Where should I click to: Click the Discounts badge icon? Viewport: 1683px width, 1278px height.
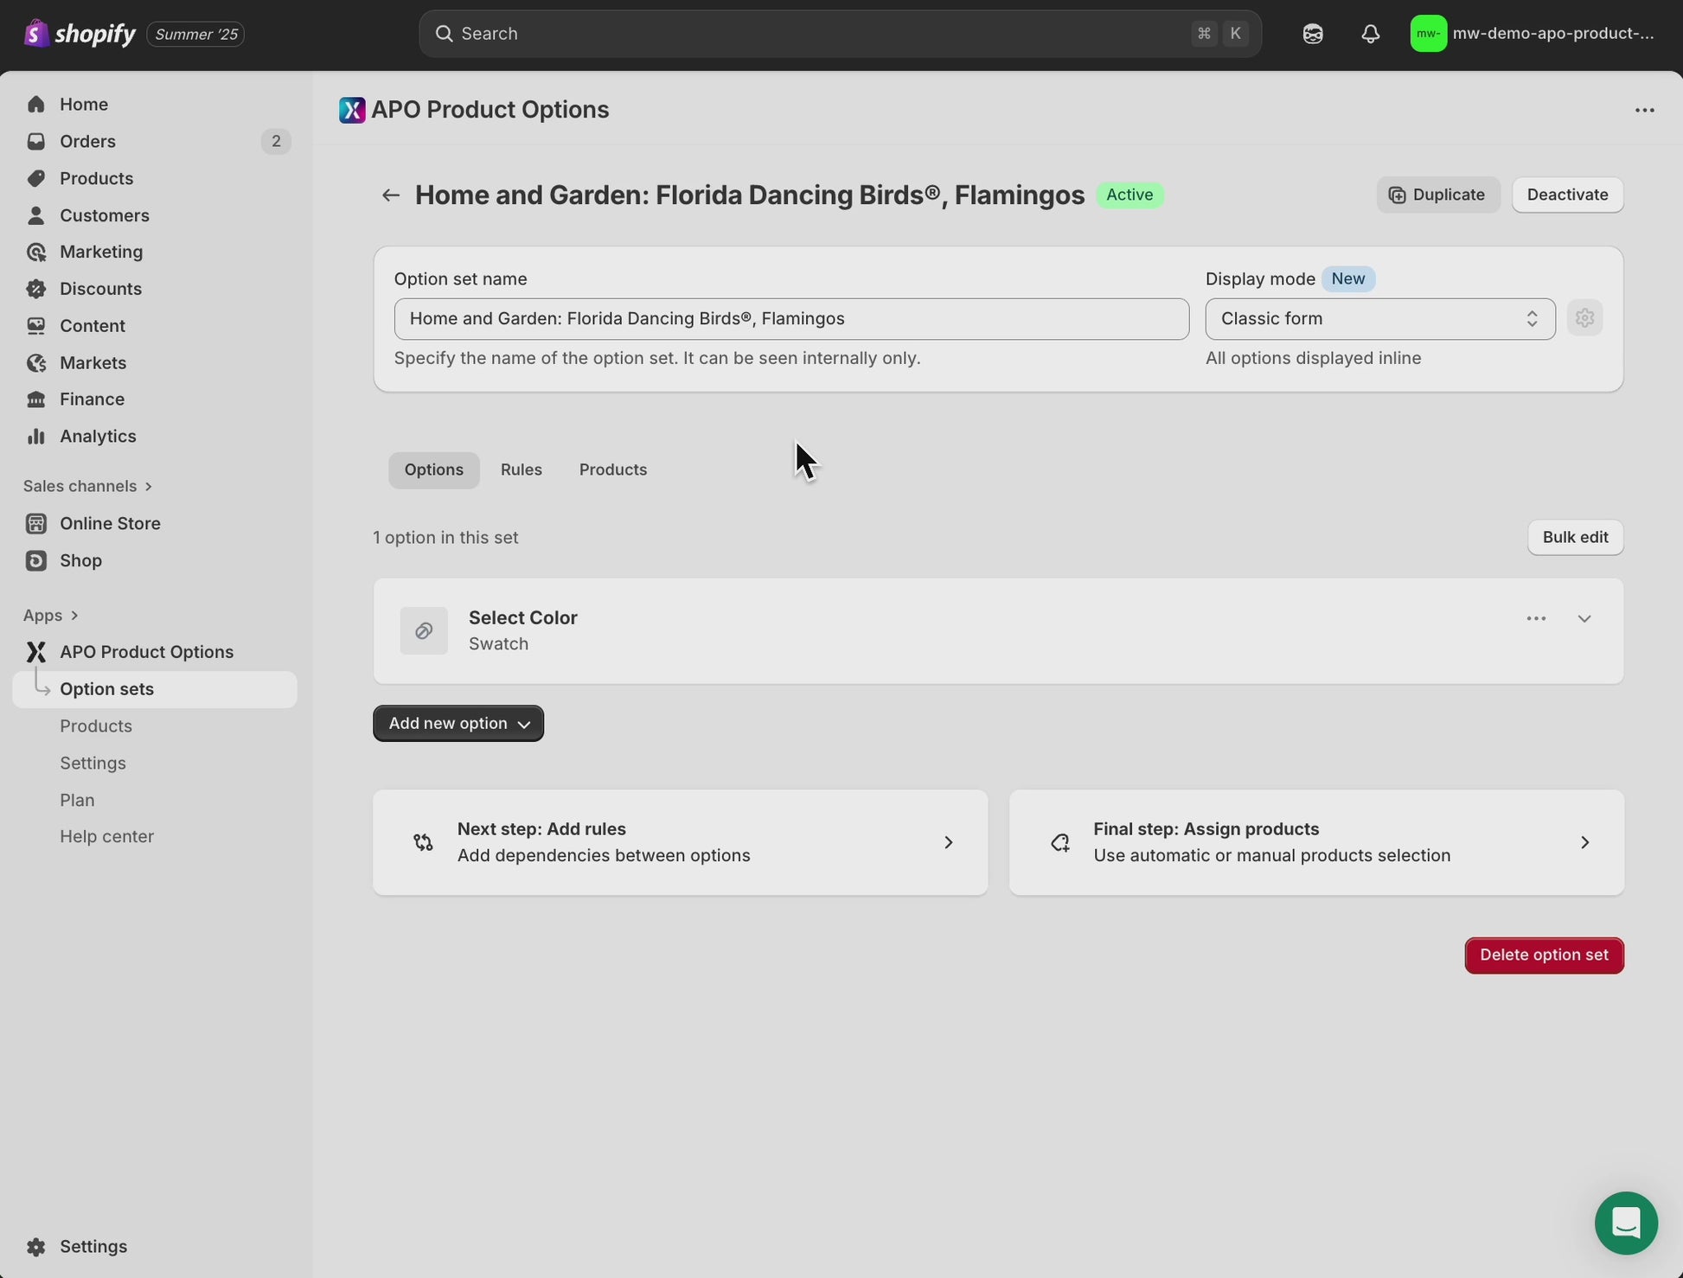click(x=36, y=289)
